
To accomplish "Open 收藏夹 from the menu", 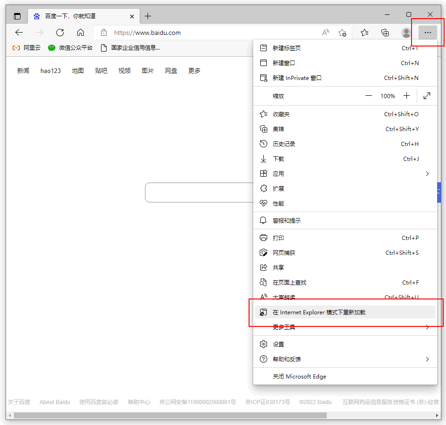I will click(345, 114).
